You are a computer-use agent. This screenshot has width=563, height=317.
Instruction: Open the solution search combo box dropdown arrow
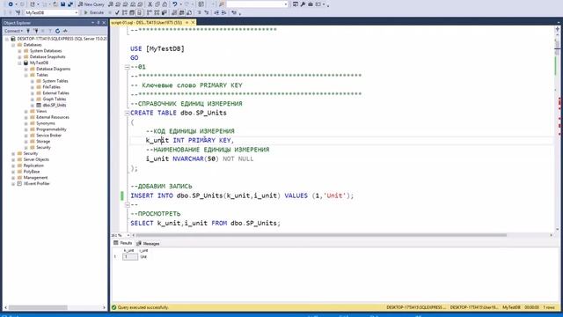(x=286, y=4)
